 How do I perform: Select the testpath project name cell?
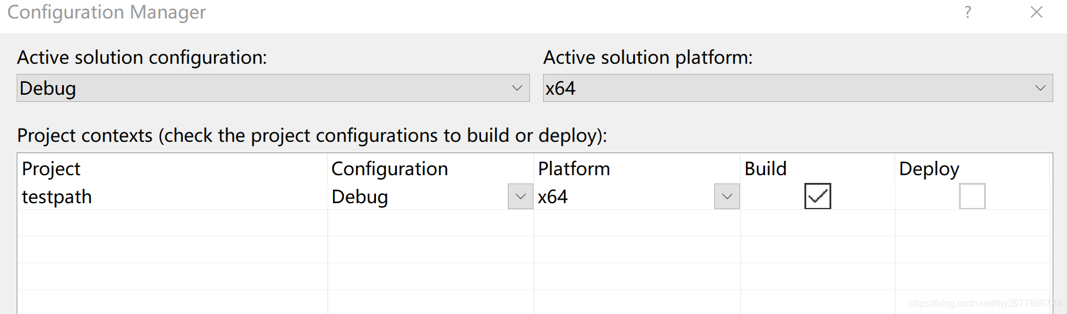57,197
